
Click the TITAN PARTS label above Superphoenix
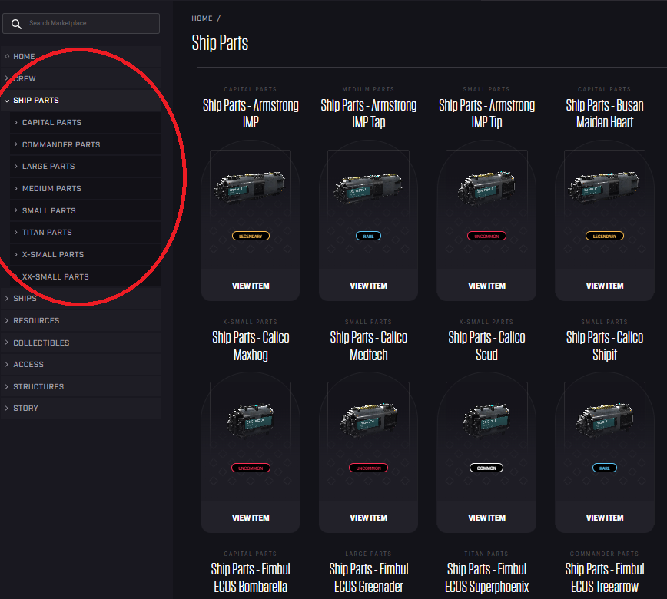(x=486, y=554)
